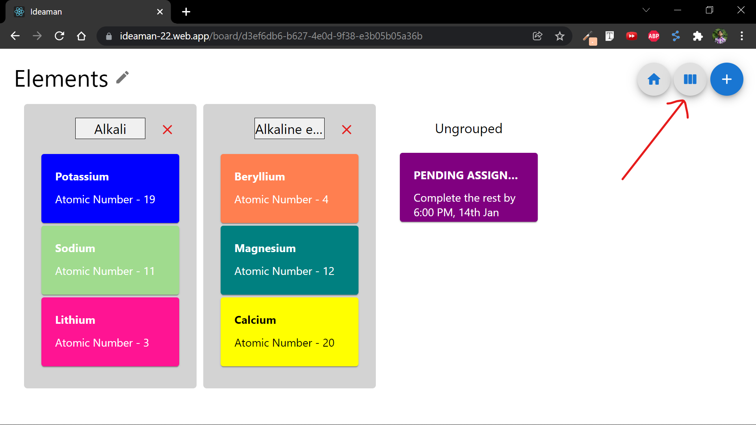The width and height of the screenshot is (756, 425).
Task: Close the Ideaman tab
Action: 160,12
